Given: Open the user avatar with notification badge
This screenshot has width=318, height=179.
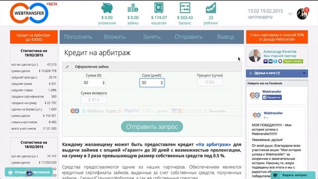Looking at the screenshot, I should click(x=303, y=13).
